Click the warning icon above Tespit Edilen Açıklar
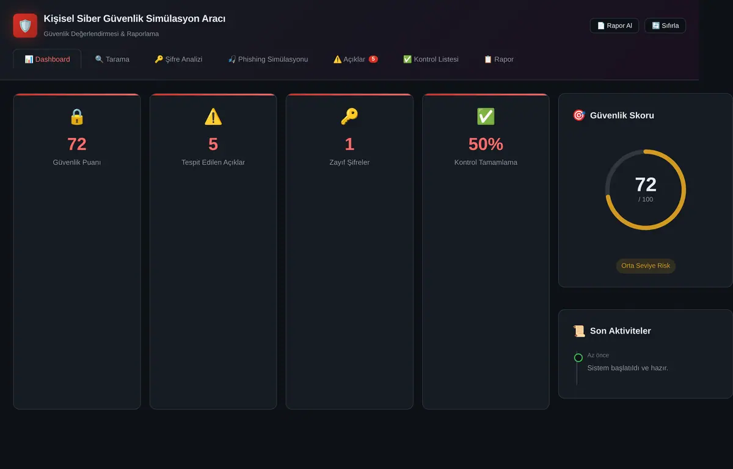This screenshot has height=469, width=733. pos(213,116)
